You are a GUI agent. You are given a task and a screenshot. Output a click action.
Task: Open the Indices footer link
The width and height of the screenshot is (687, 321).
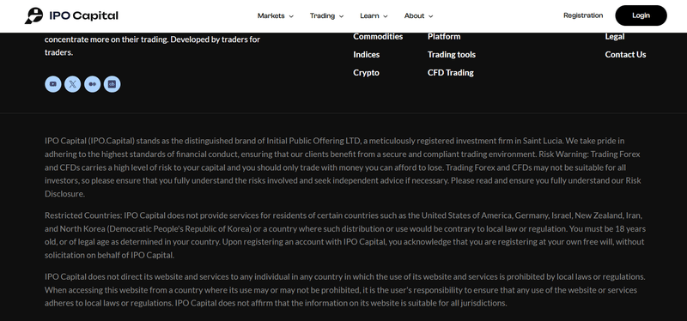coord(367,55)
